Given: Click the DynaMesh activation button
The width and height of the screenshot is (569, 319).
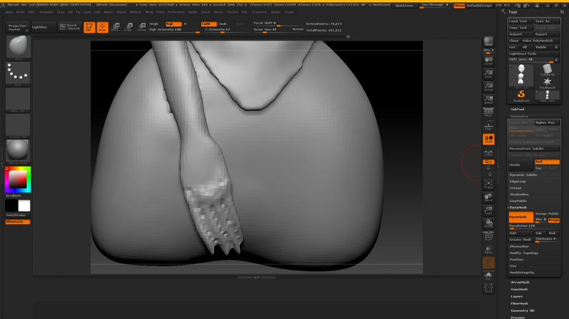Looking at the screenshot, I should tap(521, 217).
